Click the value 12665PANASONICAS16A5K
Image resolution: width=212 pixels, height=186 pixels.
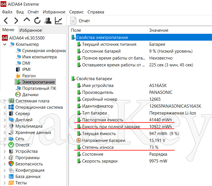(x=175, y=106)
